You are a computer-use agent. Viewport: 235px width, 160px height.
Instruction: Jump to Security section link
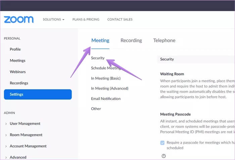coord(98,58)
